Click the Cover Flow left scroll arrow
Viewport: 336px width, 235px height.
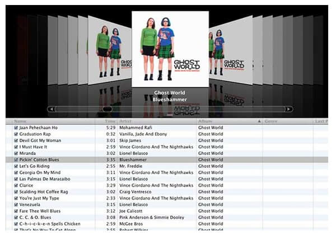(52, 109)
